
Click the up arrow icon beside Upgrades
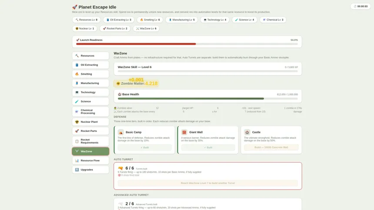coord(77,170)
